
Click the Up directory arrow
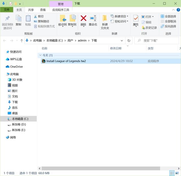point(21,40)
